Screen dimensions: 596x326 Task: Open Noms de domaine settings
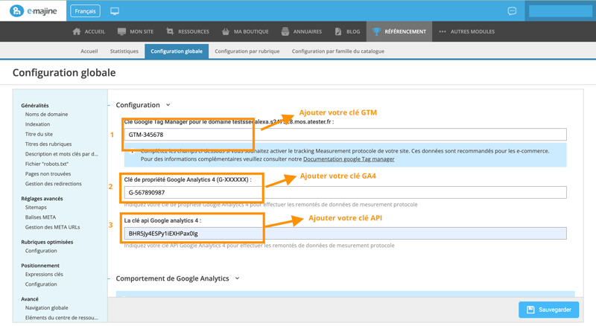46,115
